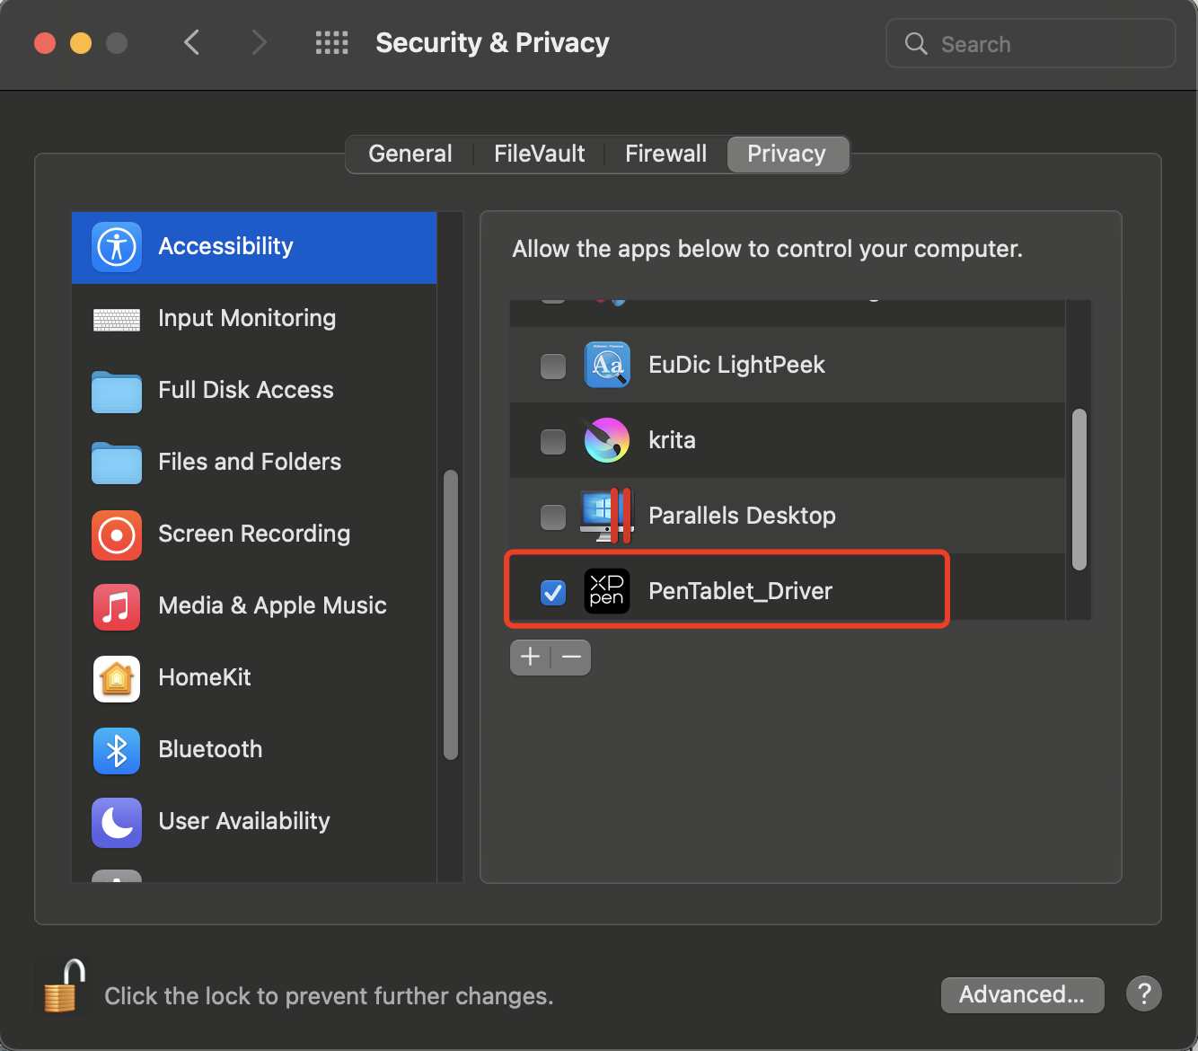Choose the HomeKit house icon
The width and height of the screenshot is (1198, 1051).
coord(117,678)
